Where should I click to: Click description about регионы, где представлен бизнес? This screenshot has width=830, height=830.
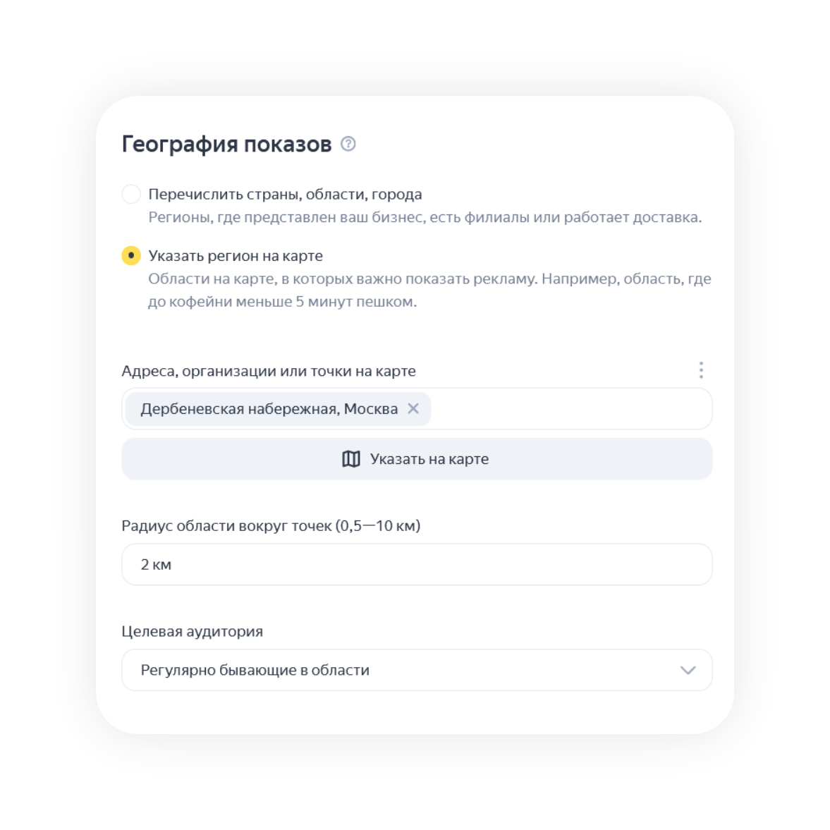[425, 217]
